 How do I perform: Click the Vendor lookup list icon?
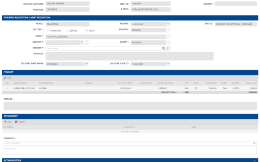point(164,49)
